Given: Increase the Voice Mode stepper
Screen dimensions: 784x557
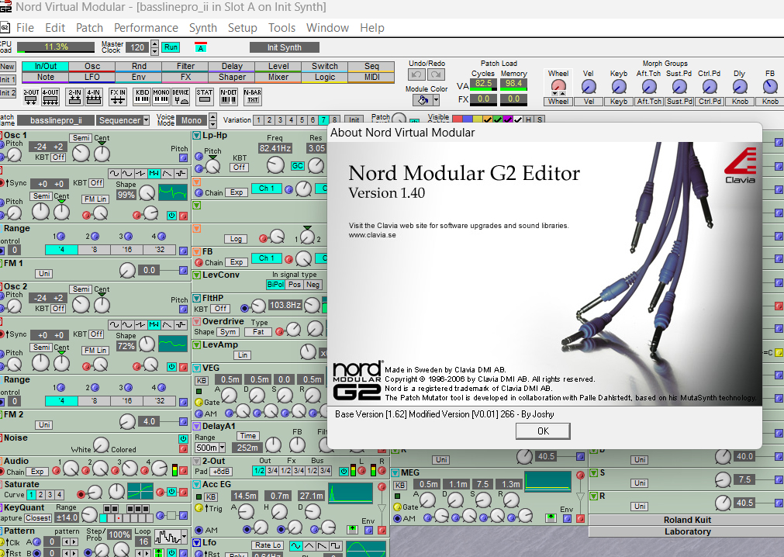Looking at the screenshot, I should (x=212, y=116).
